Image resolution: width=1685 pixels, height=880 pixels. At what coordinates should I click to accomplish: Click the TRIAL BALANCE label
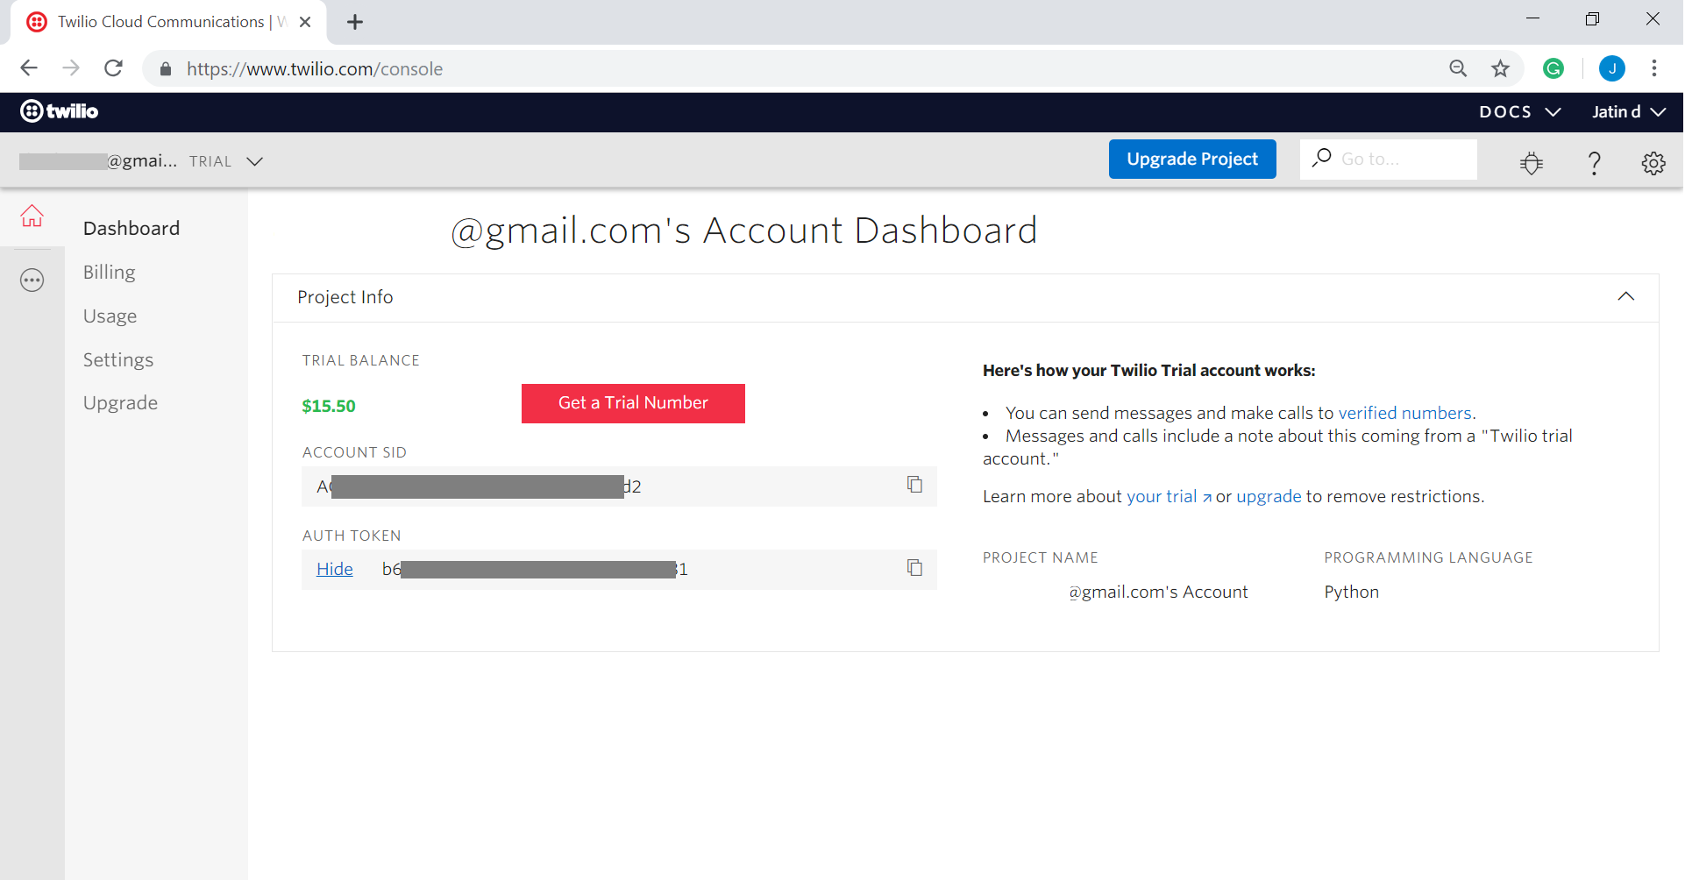[x=361, y=360]
